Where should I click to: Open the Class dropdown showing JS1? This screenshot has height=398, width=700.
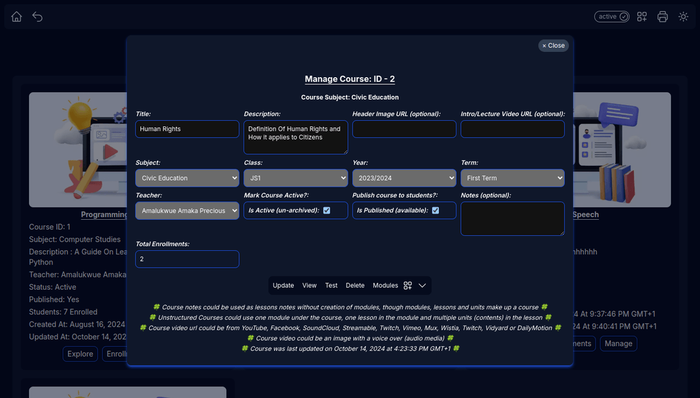(296, 178)
